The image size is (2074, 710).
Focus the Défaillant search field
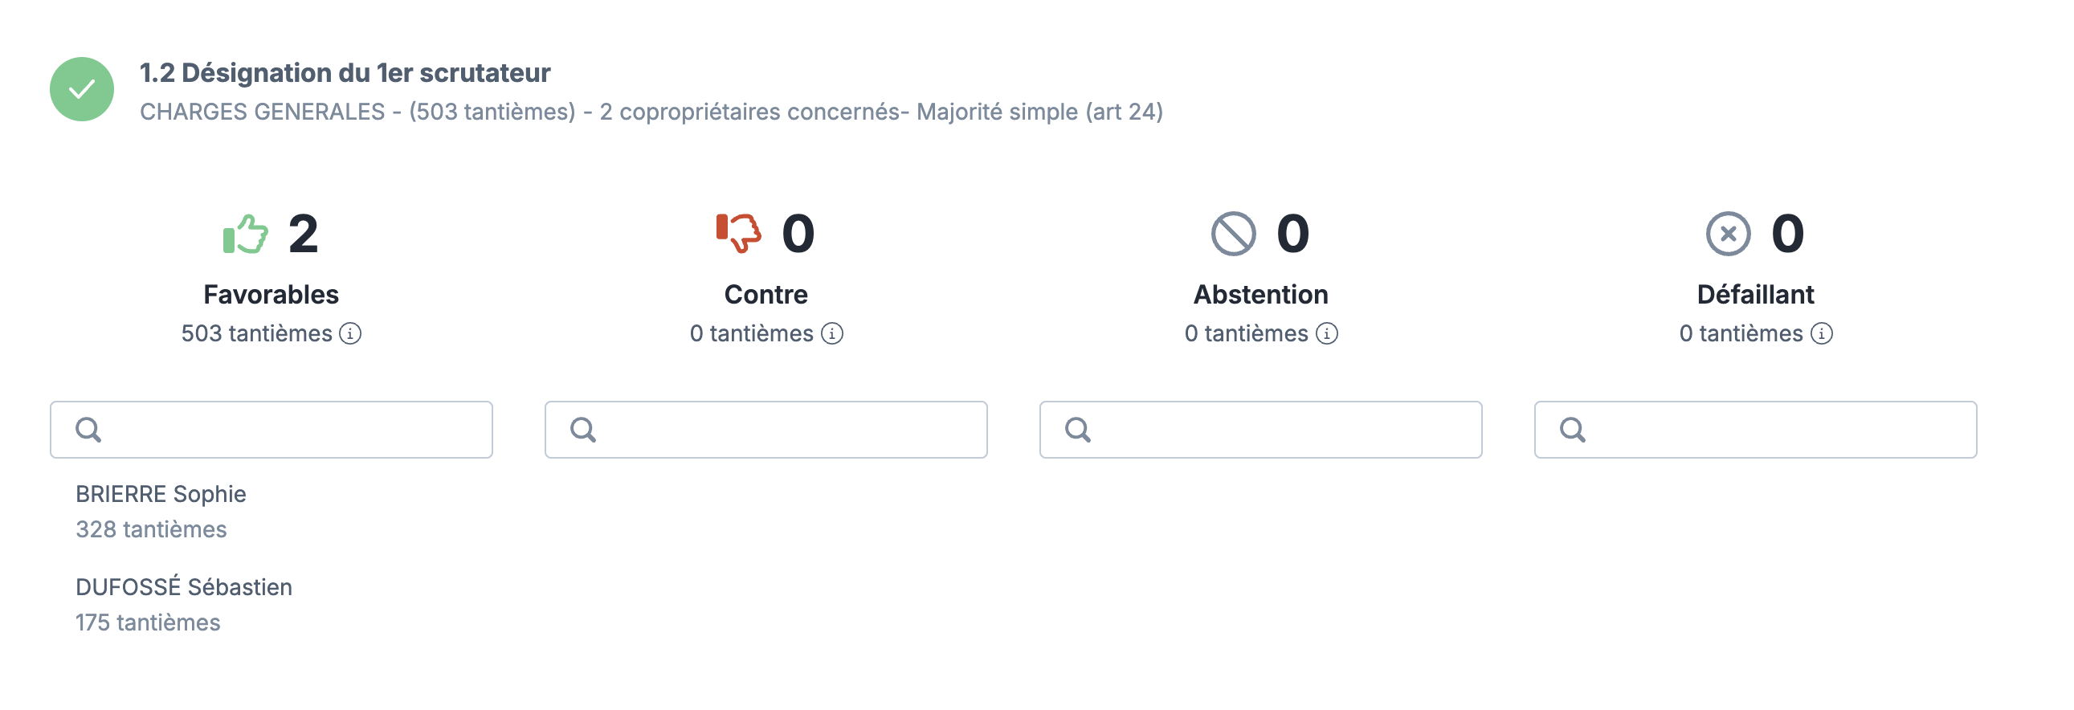click(1755, 430)
